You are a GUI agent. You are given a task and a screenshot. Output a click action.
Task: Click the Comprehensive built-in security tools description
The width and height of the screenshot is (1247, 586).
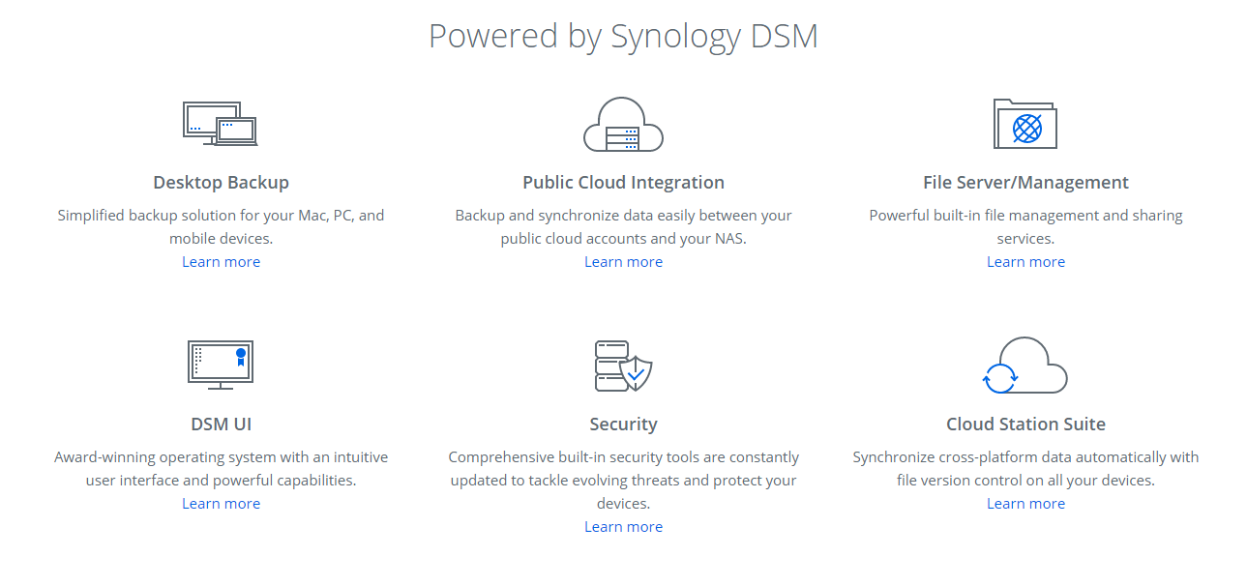(x=623, y=481)
